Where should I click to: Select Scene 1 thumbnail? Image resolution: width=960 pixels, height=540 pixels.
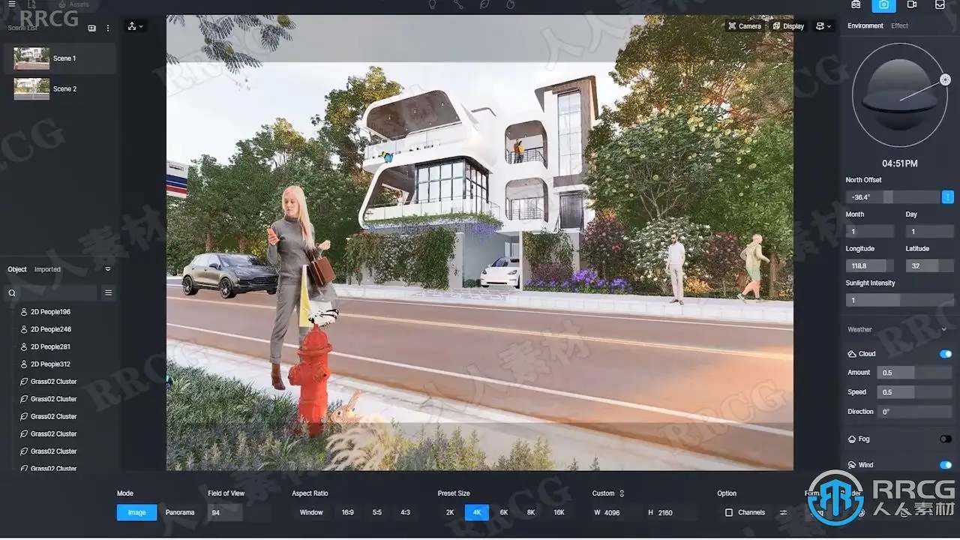tap(31, 58)
